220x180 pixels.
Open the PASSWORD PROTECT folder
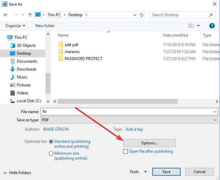click(83, 59)
